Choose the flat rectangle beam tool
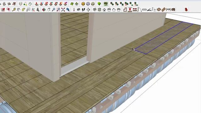 [144, 10]
